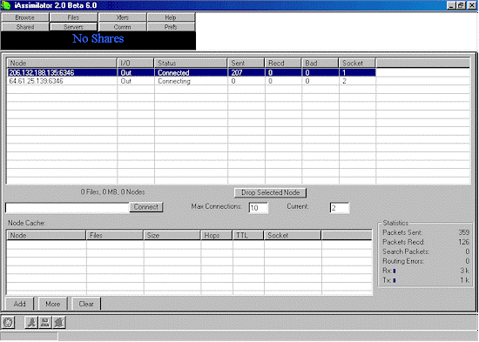Click the Statistics group heading
479x342 pixels.
click(x=395, y=223)
